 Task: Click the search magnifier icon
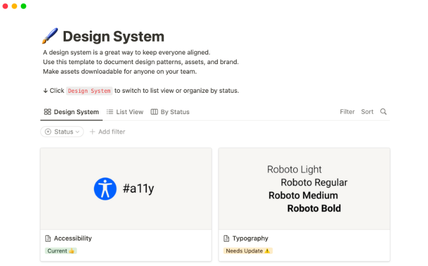coord(384,112)
